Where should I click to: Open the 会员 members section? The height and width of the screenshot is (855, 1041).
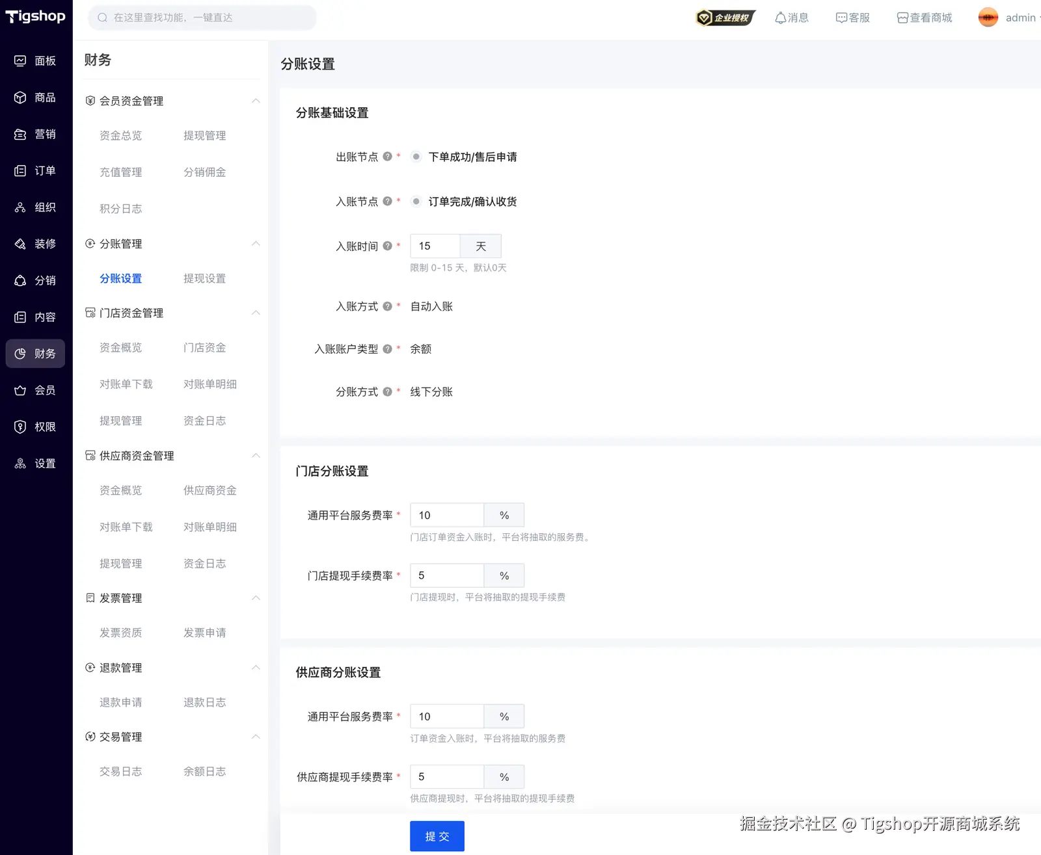point(35,390)
